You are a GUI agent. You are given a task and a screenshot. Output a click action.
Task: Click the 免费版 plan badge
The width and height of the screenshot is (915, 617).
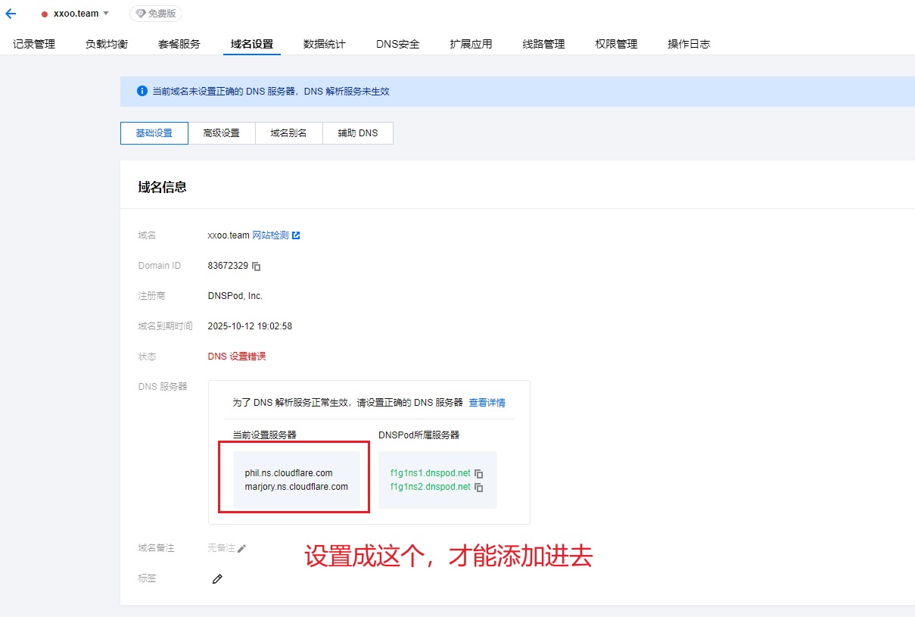[155, 14]
